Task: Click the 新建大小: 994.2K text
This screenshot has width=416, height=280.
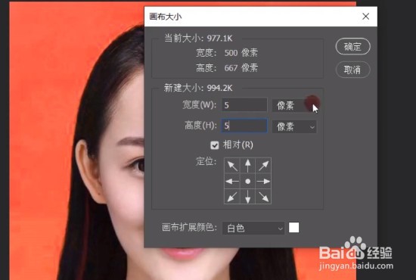Action: pyautogui.click(x=198, y=88)
